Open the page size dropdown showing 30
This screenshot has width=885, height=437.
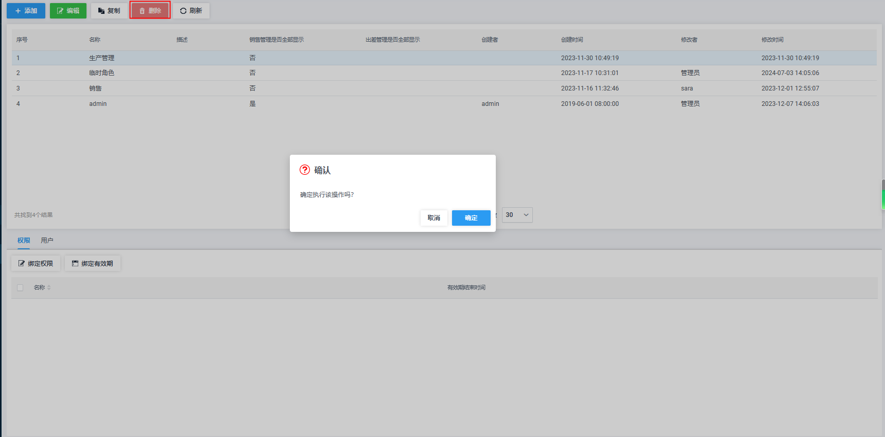click(x=517, y=215)
